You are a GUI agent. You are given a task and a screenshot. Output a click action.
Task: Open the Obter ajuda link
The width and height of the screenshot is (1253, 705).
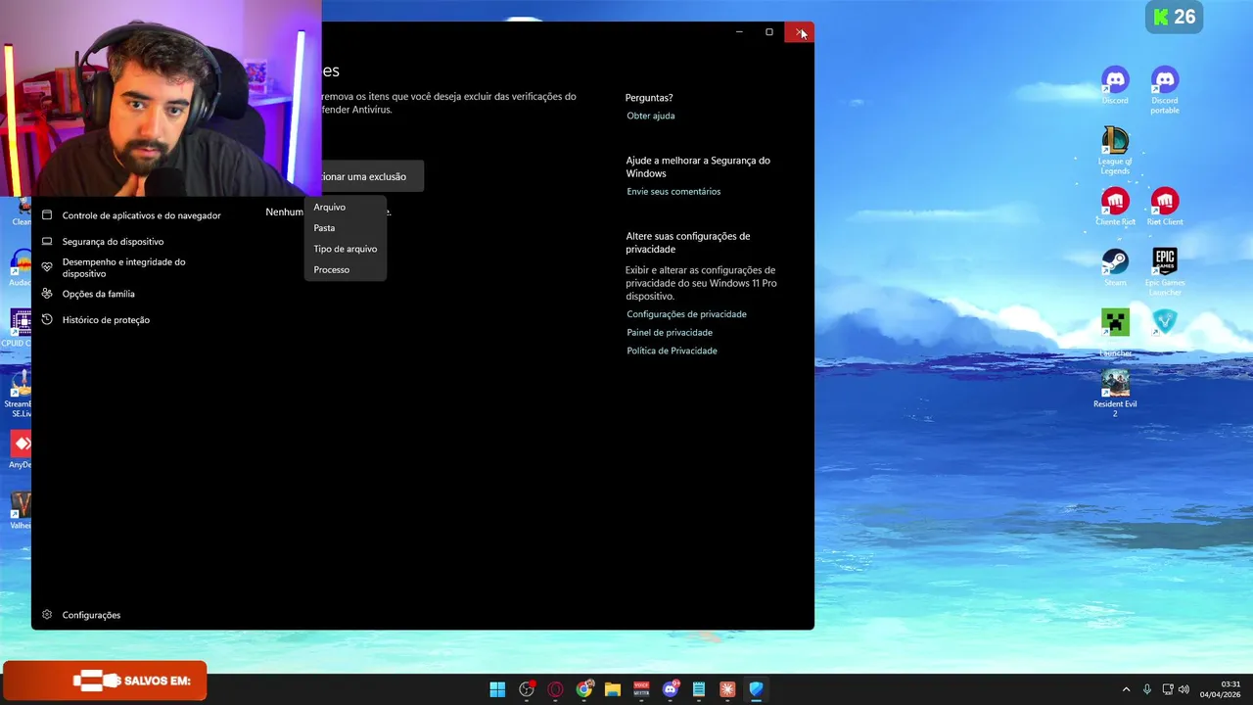tap(651, 116)
